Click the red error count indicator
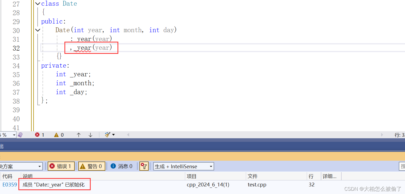Screen dimensions: 405x194 (x=40, y=135)
